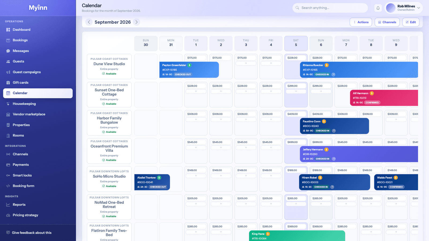Open Messages in the sidebar

38,51
